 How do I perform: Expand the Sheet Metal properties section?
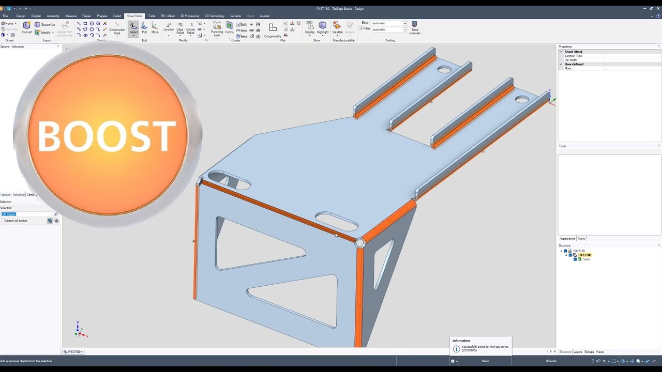coord(561,52)
